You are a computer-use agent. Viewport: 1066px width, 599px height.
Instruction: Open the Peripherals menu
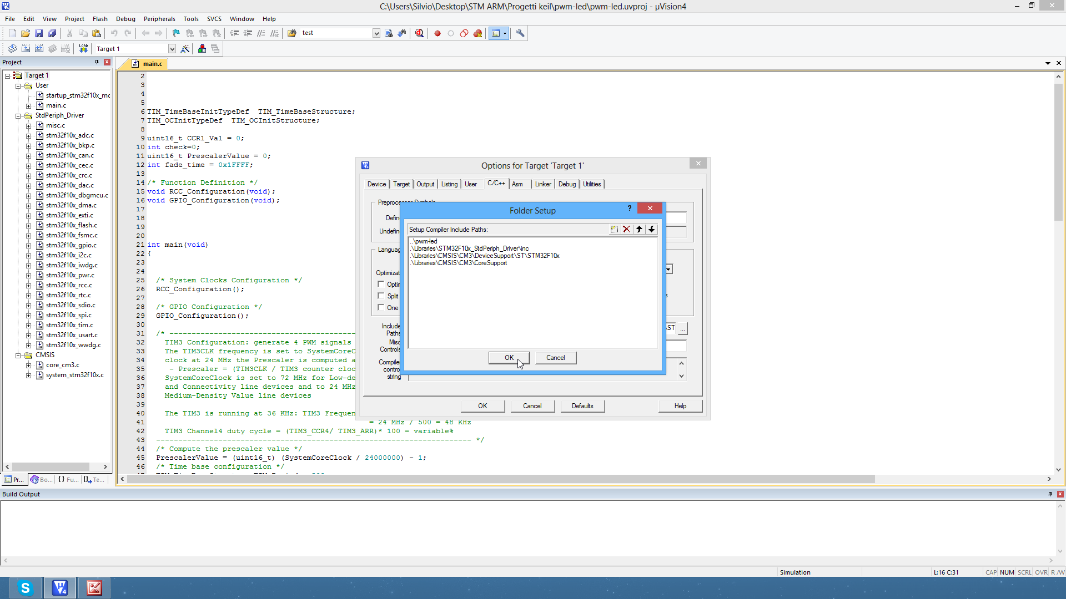point(159,19)
